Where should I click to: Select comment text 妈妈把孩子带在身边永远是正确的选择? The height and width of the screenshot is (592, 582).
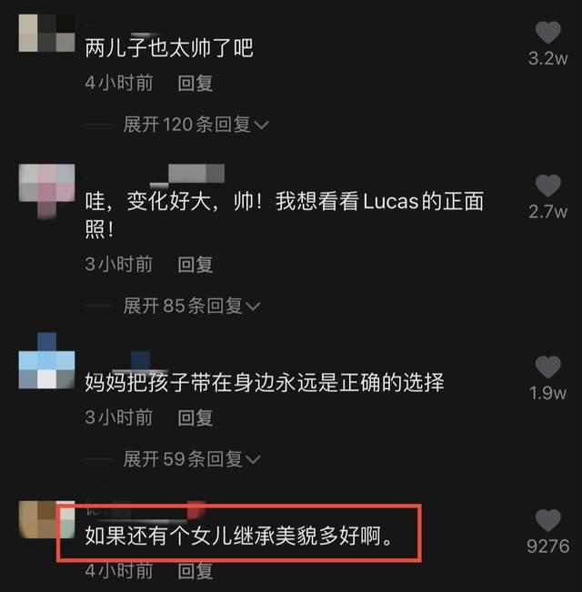point(265,382)
